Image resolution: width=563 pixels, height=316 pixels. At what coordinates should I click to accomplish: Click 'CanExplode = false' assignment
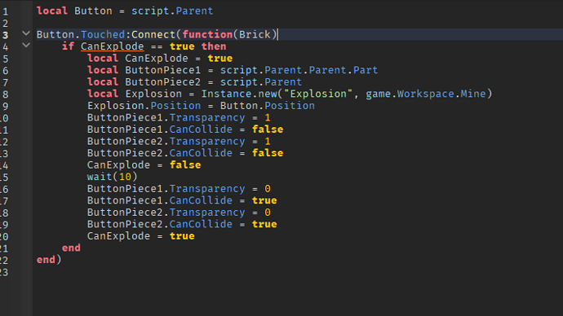pyautogui.click(x=144, y=165)
